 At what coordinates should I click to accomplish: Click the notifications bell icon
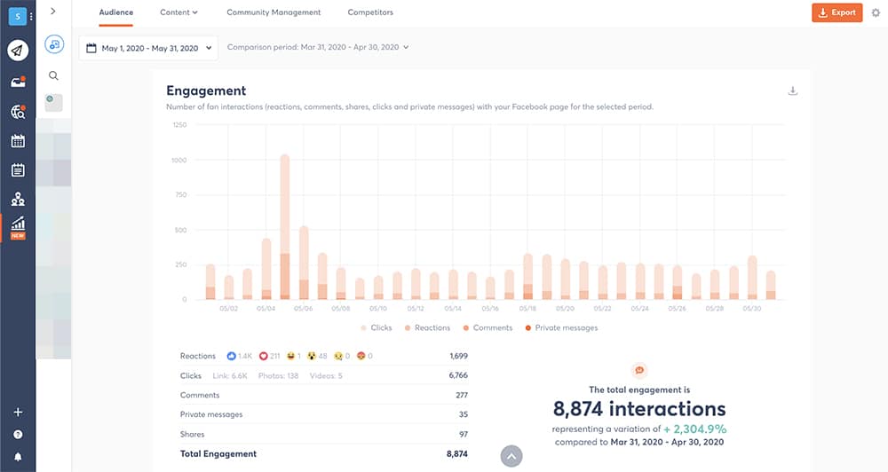point(18,457)
